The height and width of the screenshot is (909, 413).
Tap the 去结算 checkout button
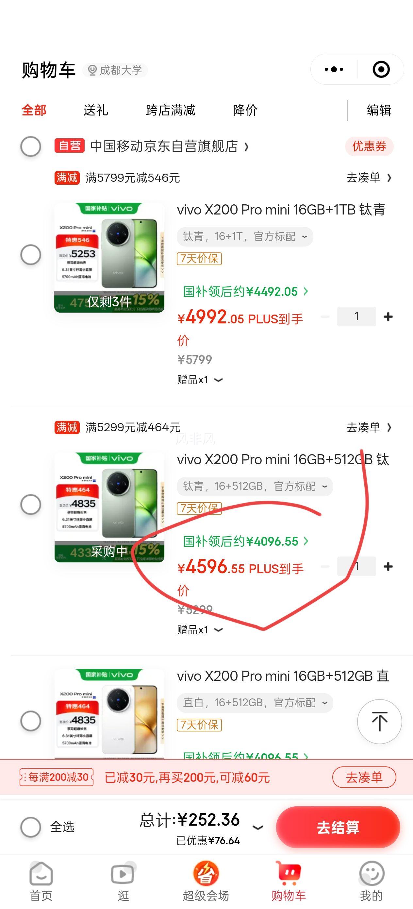338,827
